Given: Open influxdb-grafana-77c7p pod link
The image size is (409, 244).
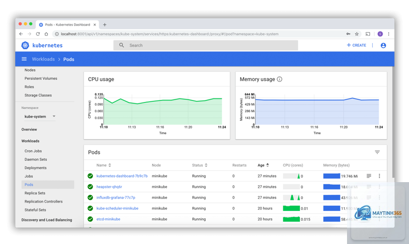Looking at the screenshot, I should 116,197.
